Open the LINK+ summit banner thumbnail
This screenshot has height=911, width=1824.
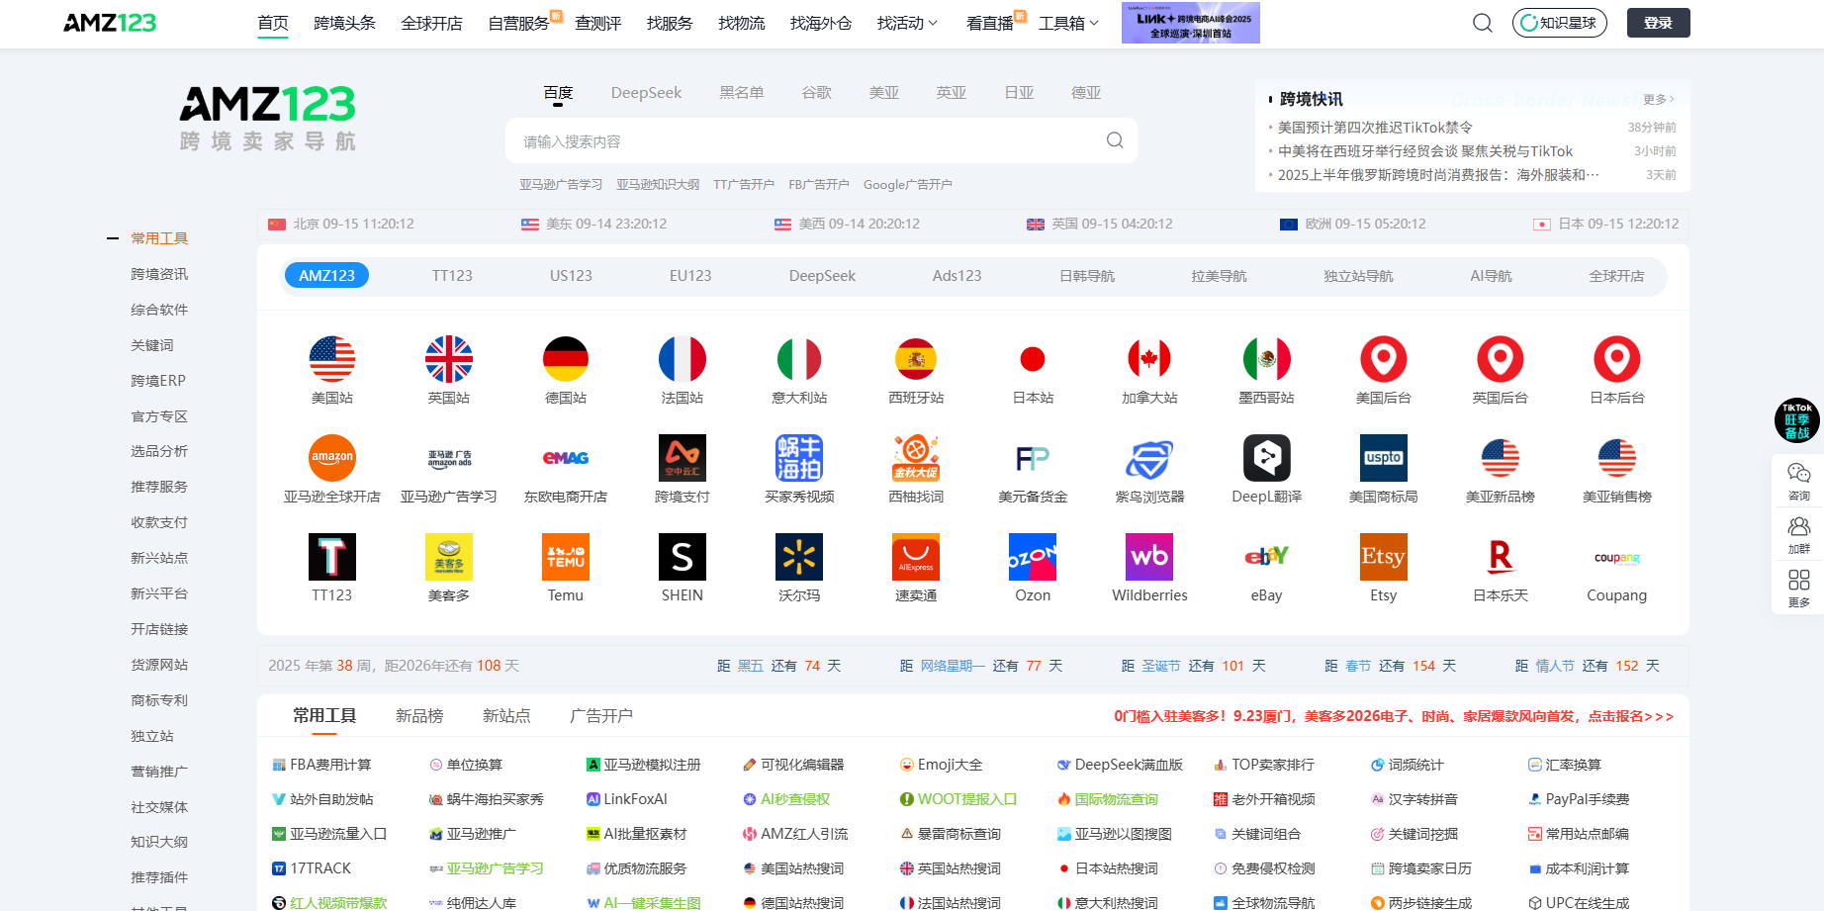(1190, 23)
